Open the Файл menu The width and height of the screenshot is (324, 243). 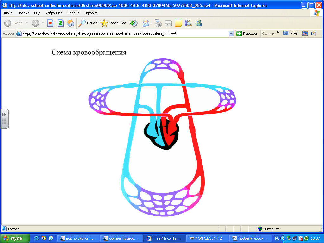pos(8,13)
